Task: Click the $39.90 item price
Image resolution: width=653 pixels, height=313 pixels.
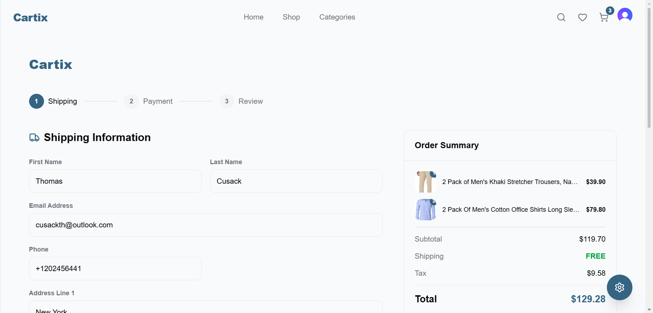Action: pyautogui.click(x=596, y=182)
